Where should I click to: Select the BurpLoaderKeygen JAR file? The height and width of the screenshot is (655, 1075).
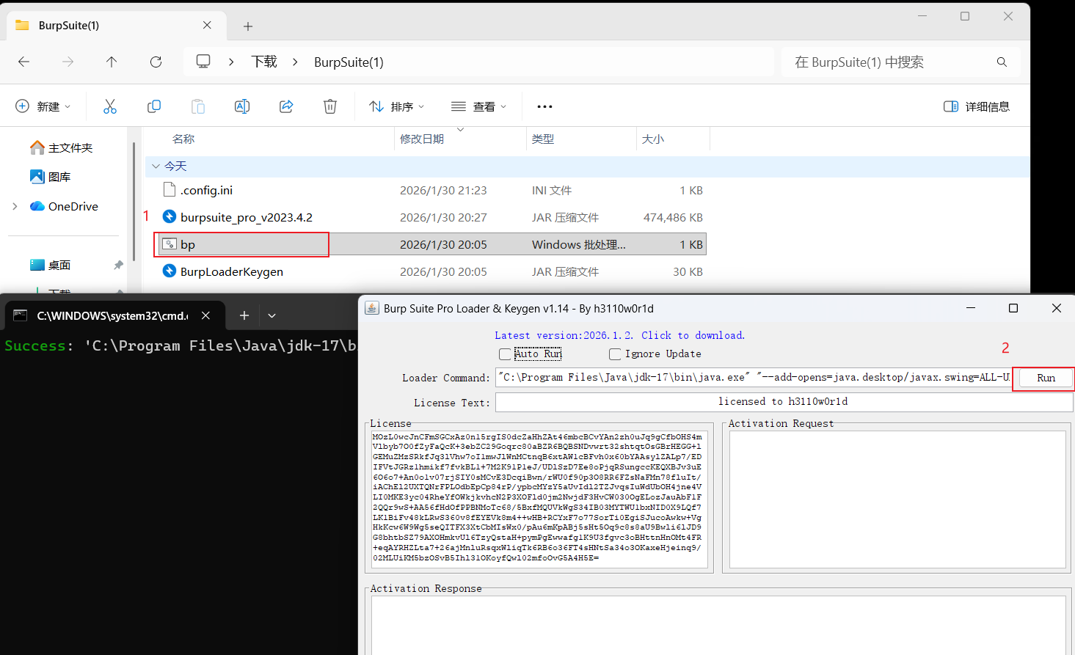point(431,272)
